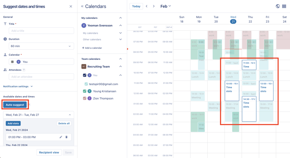Toggle Zion Thompson calendar checkbox
Image resolution: width=290 pixels, height=158 pixels.
[x=85, y=98]
